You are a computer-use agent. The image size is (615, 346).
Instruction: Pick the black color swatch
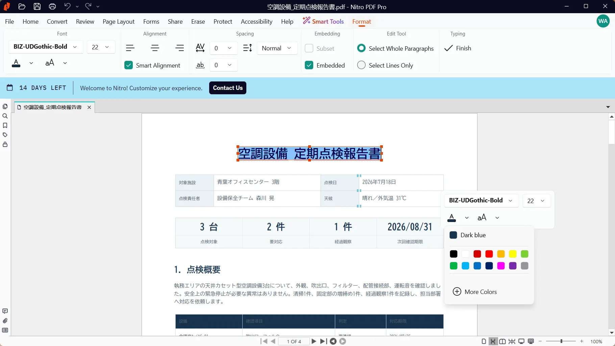(453, 254)
